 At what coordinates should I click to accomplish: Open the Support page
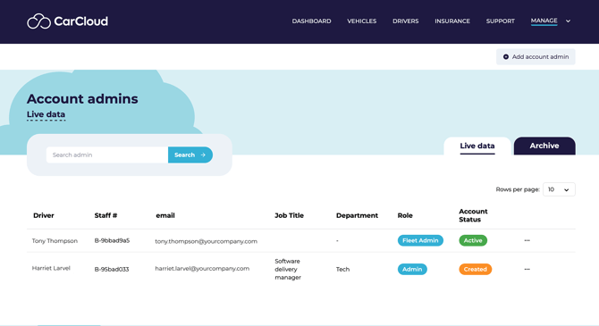[x=500, y=21]
